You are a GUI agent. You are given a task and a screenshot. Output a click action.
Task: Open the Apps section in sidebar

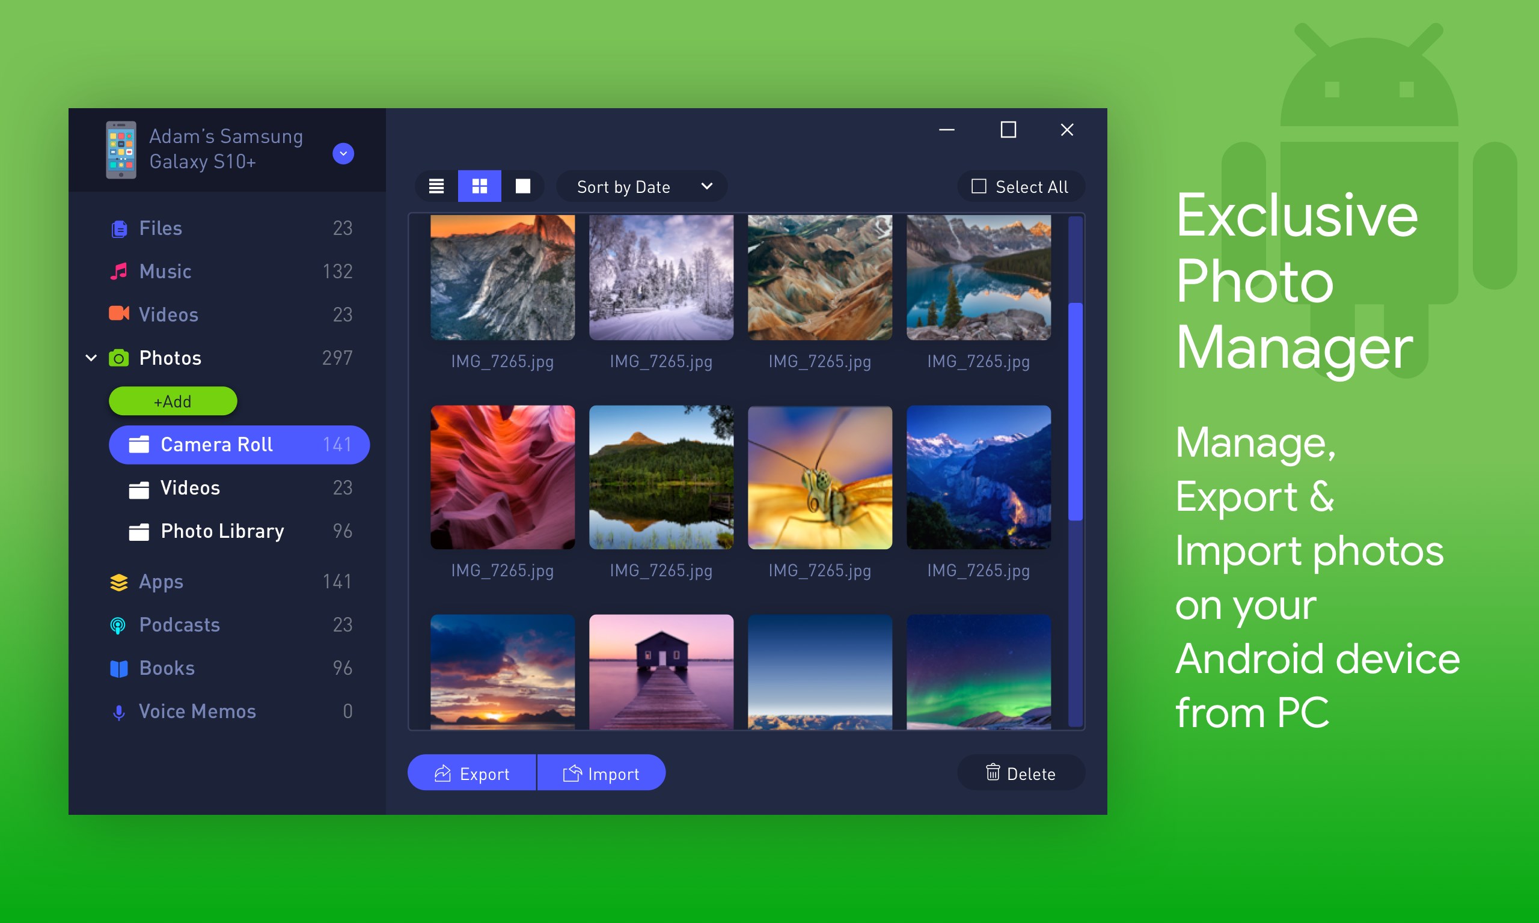(161, 582)
